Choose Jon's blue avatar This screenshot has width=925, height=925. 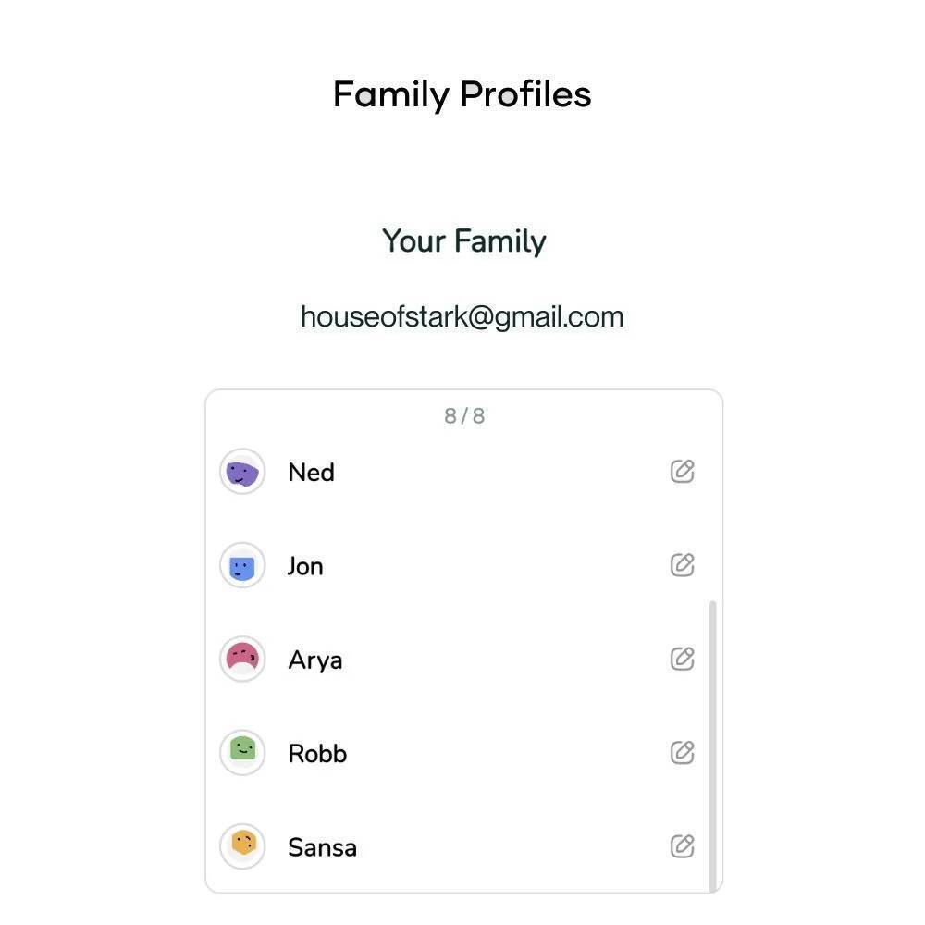coord(242,566)
